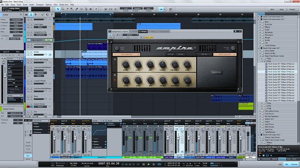
Task: Click the Copy button in plugin header
Action: tap(128, 37)
